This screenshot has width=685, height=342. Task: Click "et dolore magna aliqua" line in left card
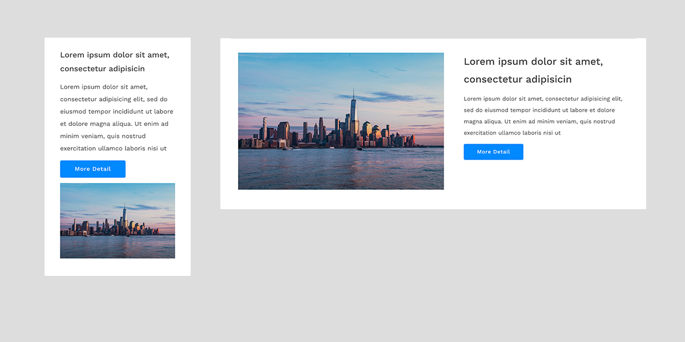(114, 124)
